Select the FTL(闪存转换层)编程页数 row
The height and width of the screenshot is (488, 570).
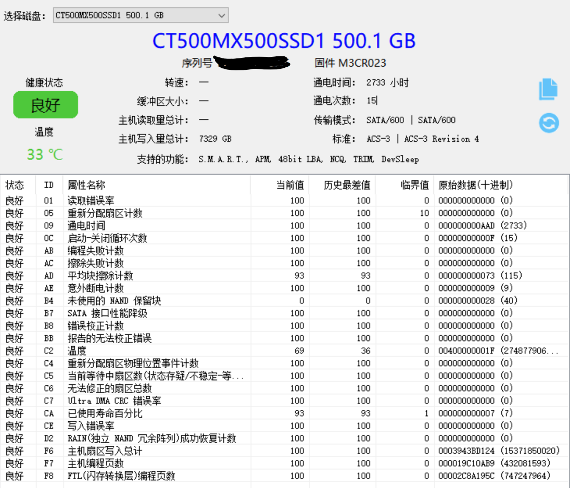(284, 475)
